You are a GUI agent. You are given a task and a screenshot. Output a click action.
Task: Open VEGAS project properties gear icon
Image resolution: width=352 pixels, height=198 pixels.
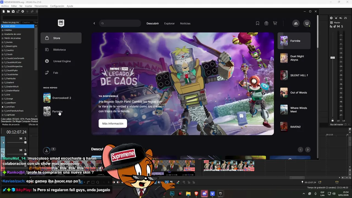pyautogui.click(x=23, y=11)
